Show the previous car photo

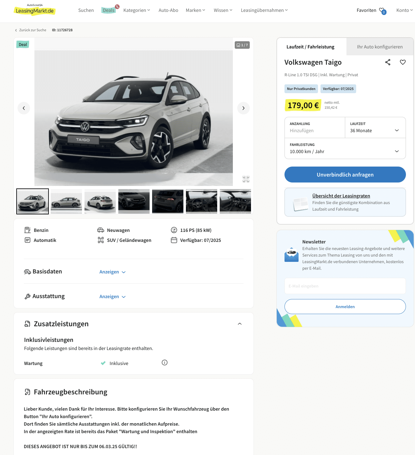click(x=24, y=108)
